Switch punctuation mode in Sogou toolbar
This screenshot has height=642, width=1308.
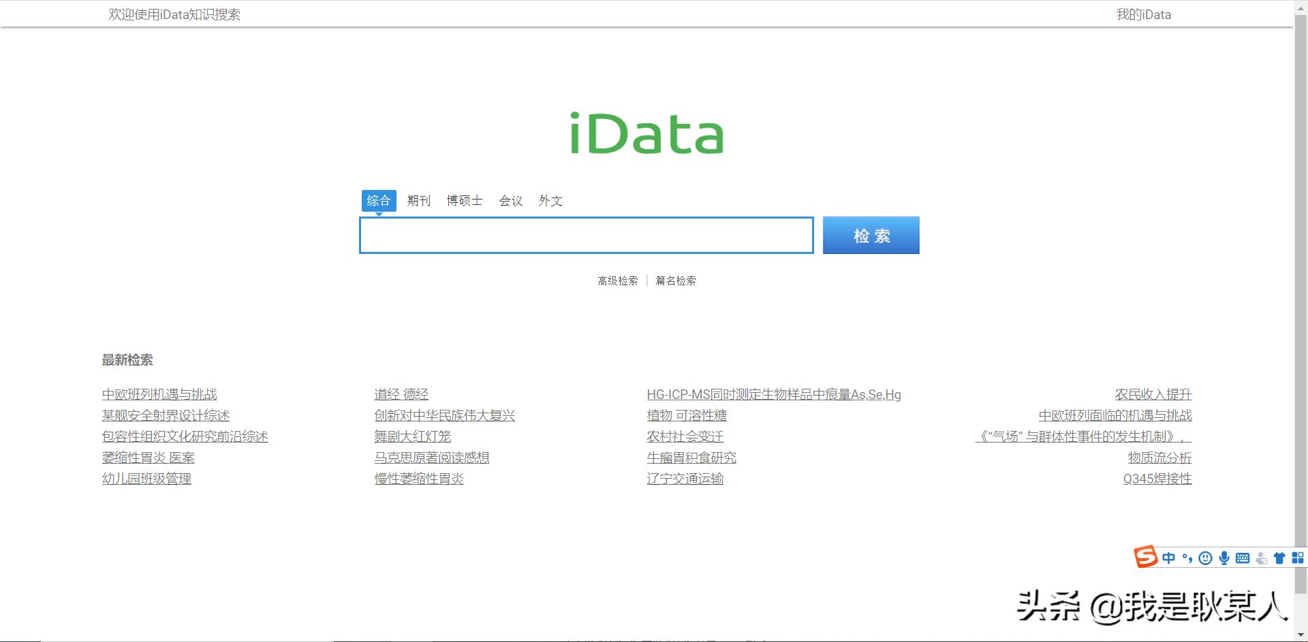pos(1187,558)
